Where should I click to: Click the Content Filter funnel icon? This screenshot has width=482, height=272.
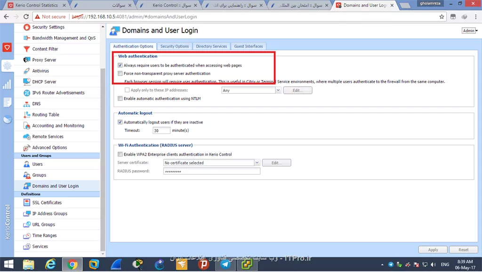[27, 49]
